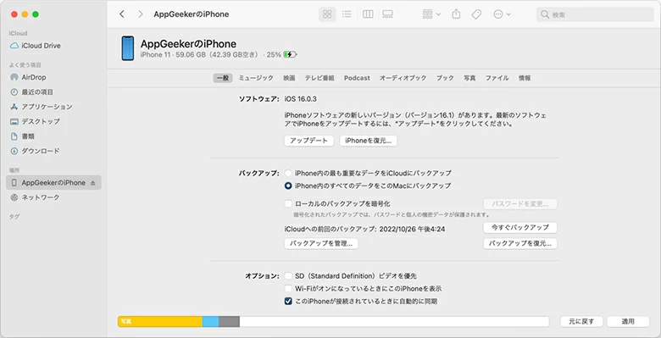Open the ミュージック tab
This screenshot has height=338, width=661.
click(256, 78)
